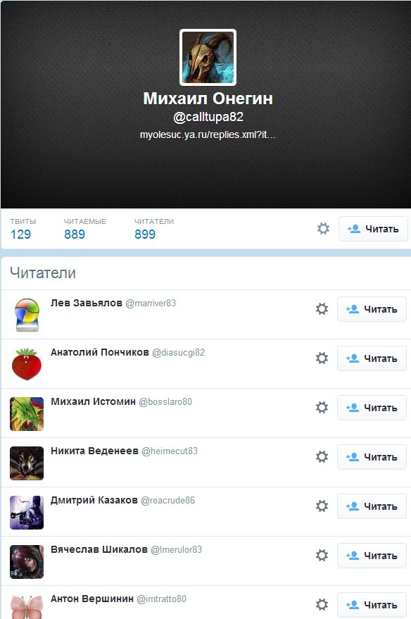Image resolution: width=411 pixels, height=619 pixels.
Task: Expand gear dropdown for Дмитрий Казаков
Action: (x=322, y=506)
